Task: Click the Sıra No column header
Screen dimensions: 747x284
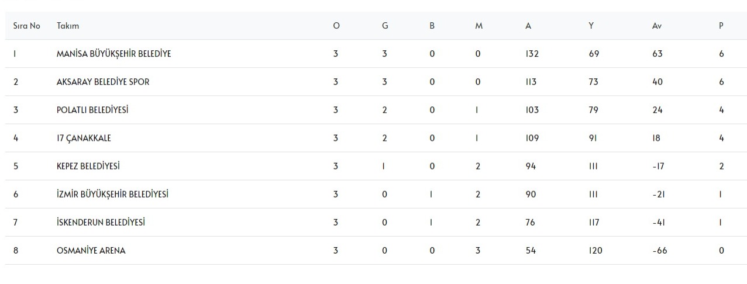Action: coord(26,26)
